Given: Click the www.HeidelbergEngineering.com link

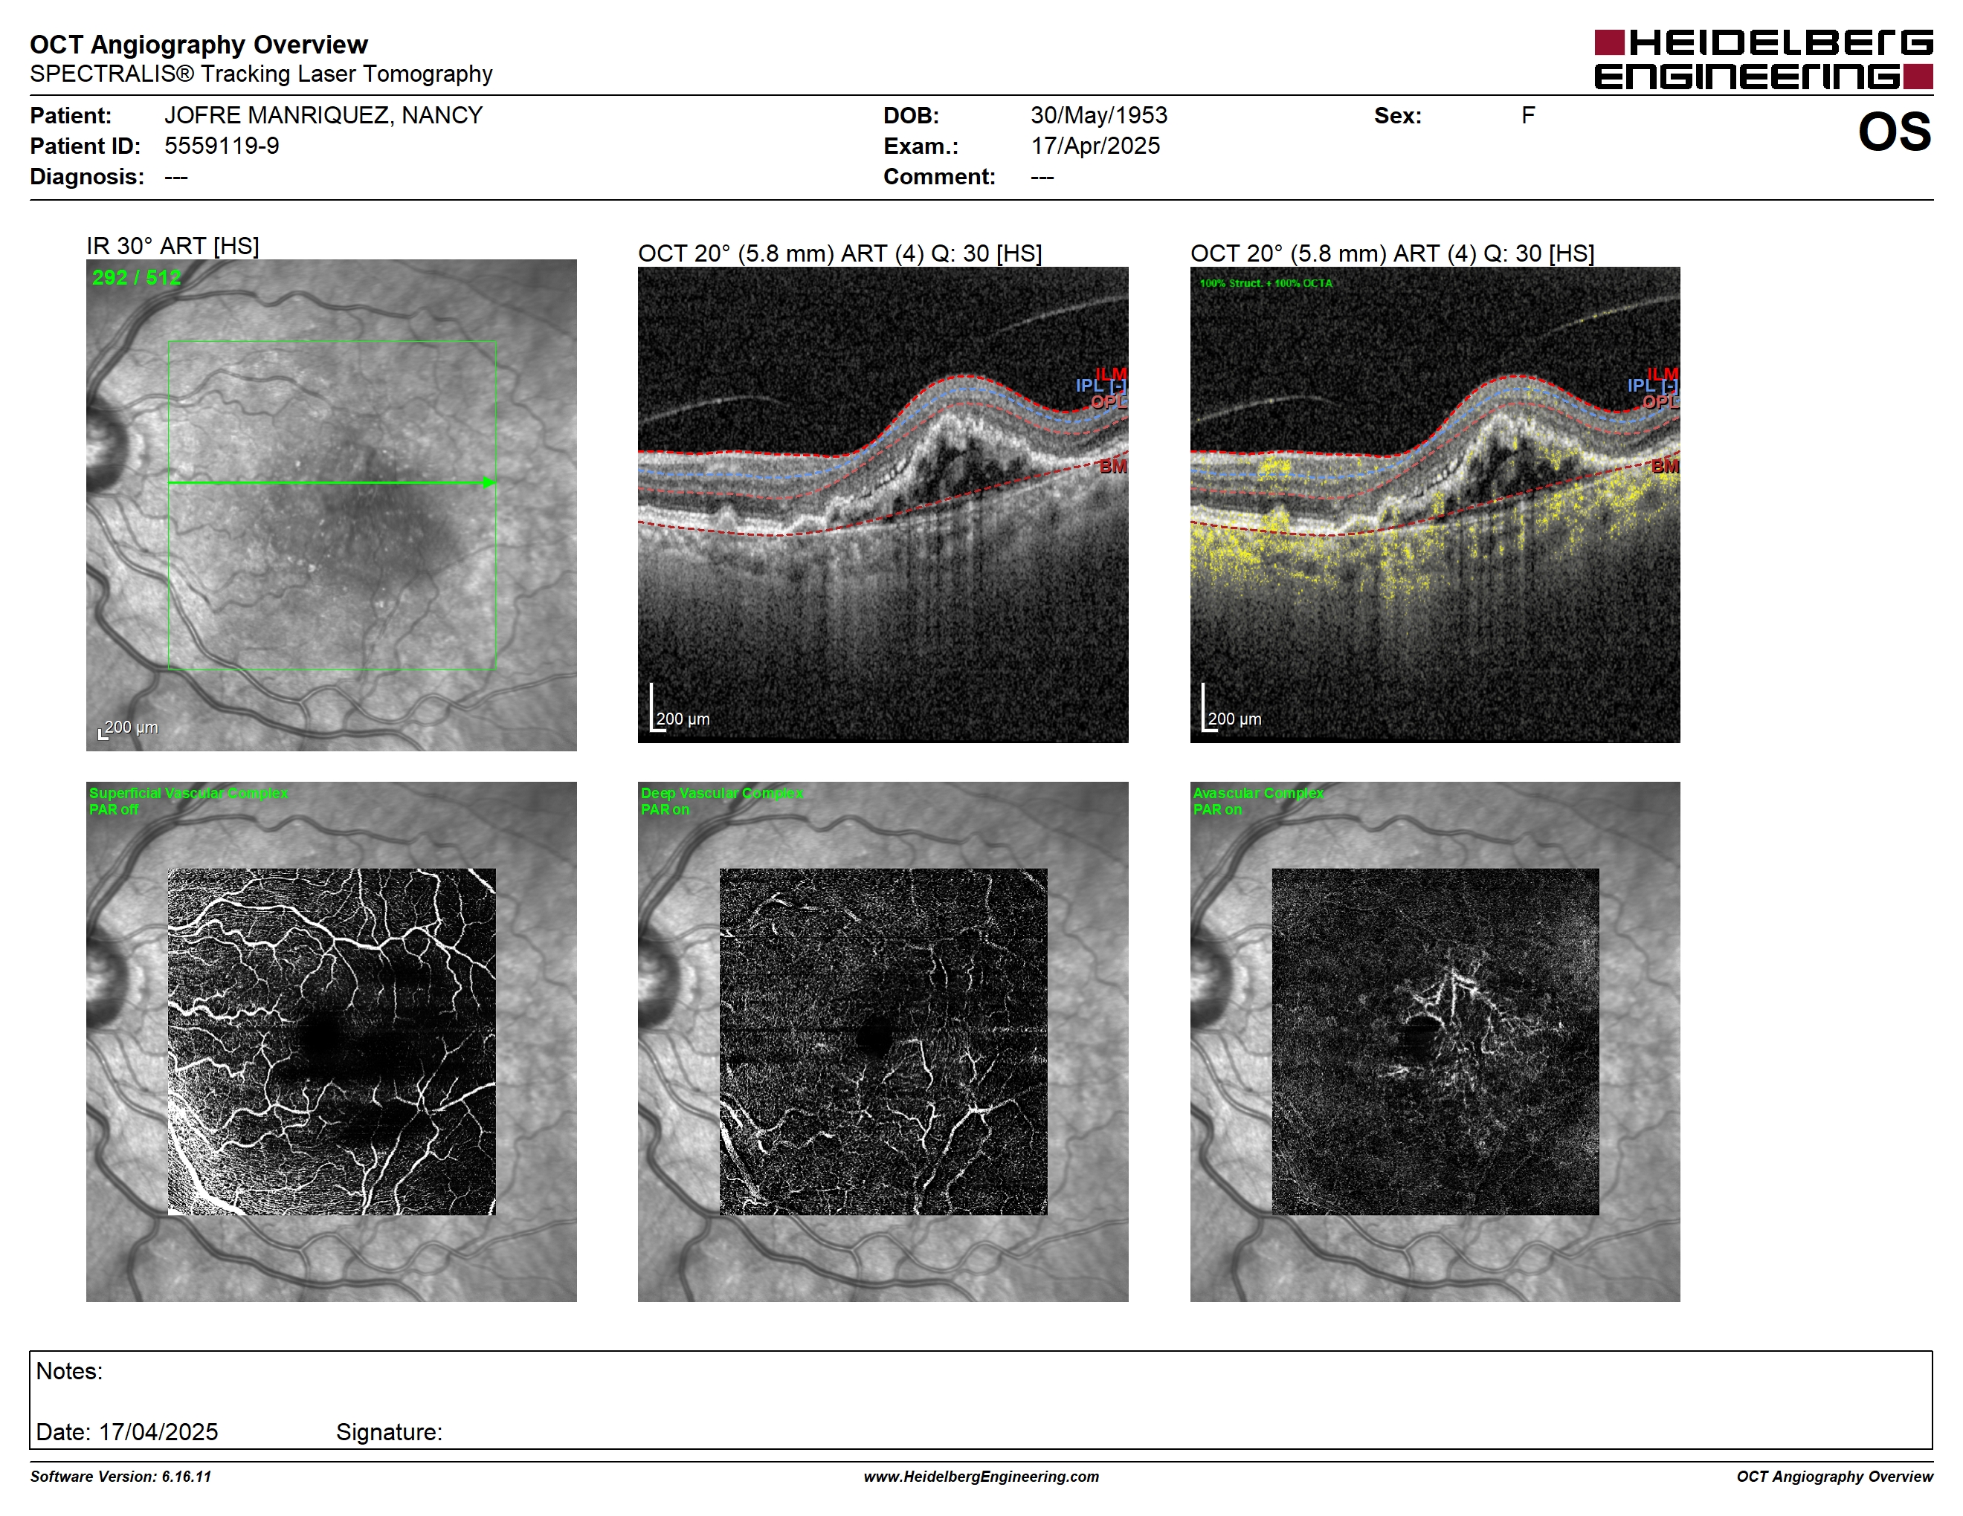Looking at the screenshot, I should (x=981, y=1477).
